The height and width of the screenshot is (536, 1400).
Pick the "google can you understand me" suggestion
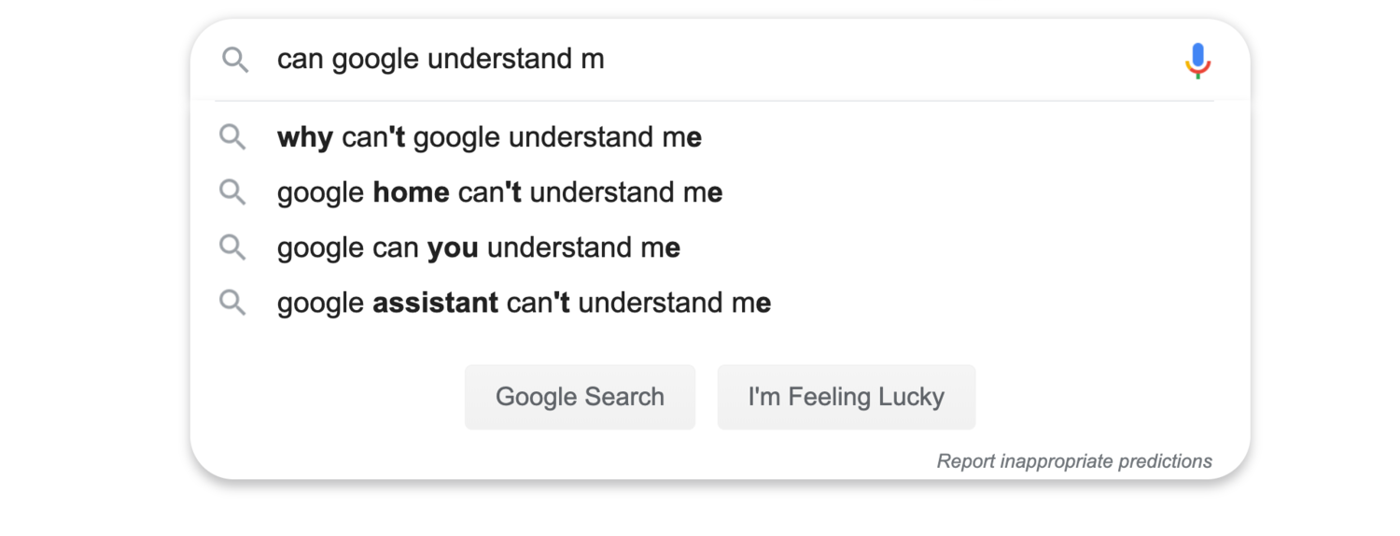pyautogui.click(x=478, y=248)
